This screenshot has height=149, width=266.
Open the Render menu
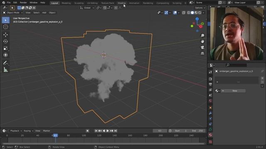(x=23, y=2)
